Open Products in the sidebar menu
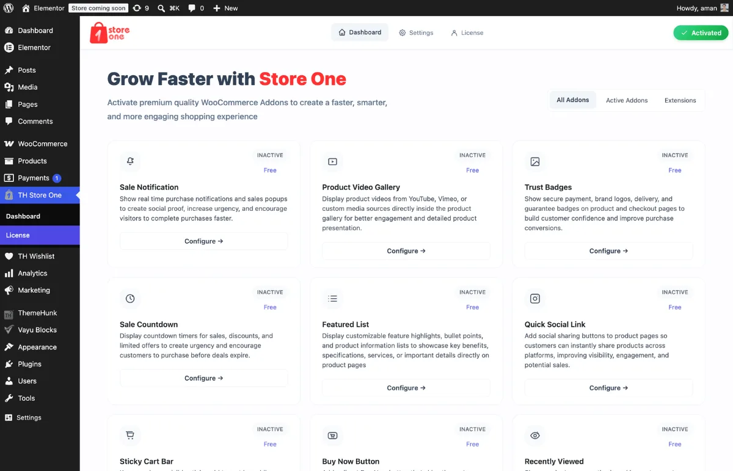 pyautogui.click(x=40, y=161)
